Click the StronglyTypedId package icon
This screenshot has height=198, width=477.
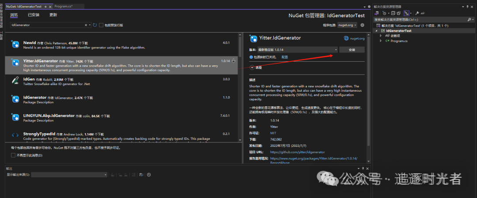pyautogui.click(x=15, y=135)
